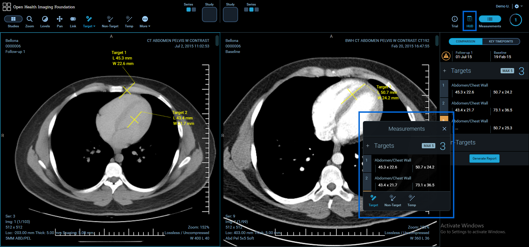
Task: Close the Measurements popup
Action: click(444, 129)
